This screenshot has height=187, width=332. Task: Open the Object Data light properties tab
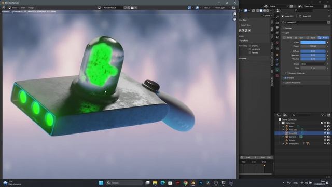pyautogui.click(x=277, y=69)
